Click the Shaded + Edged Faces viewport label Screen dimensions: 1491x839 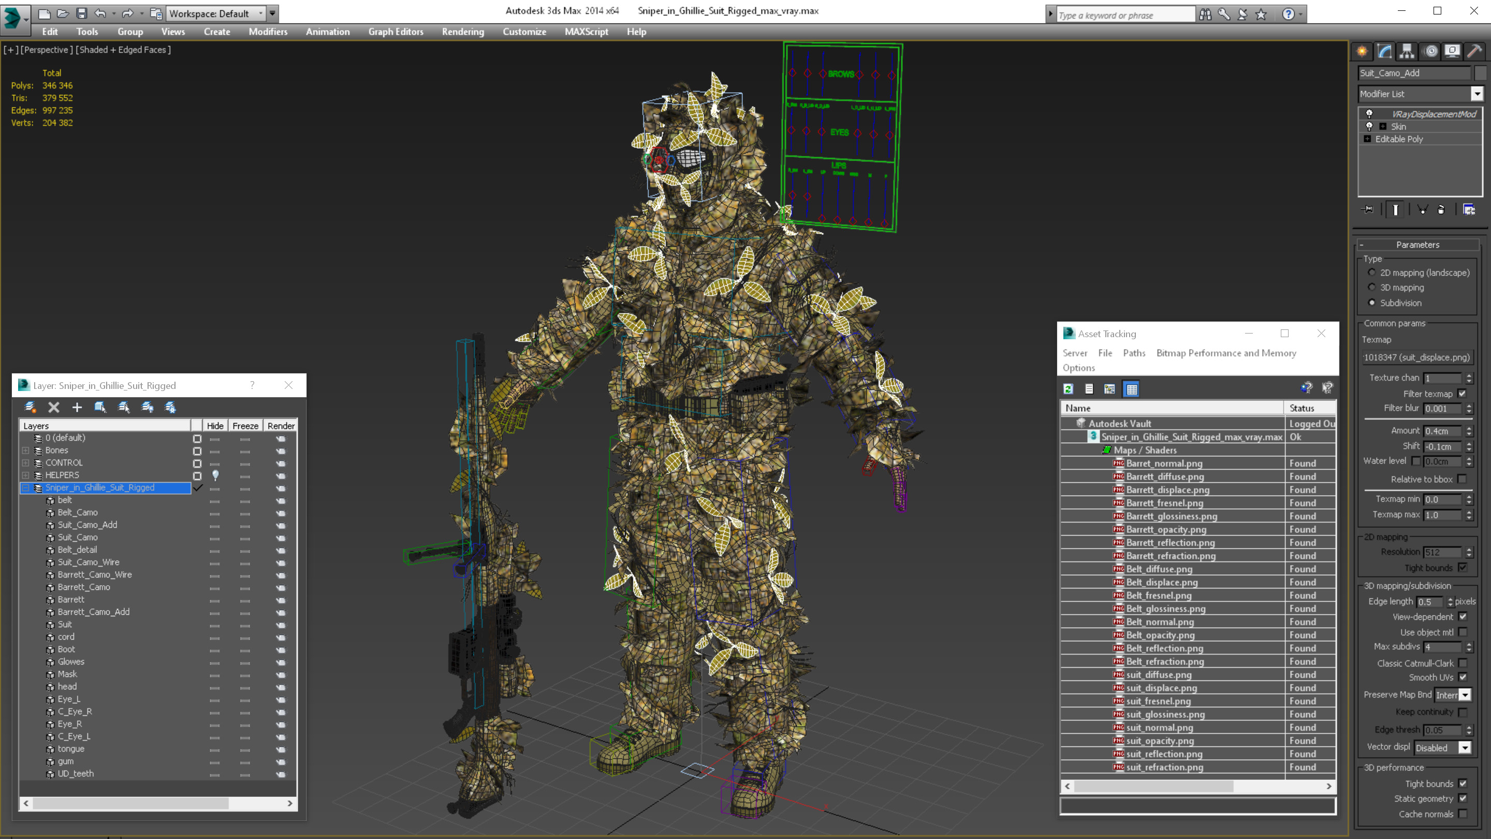[123, 50]
